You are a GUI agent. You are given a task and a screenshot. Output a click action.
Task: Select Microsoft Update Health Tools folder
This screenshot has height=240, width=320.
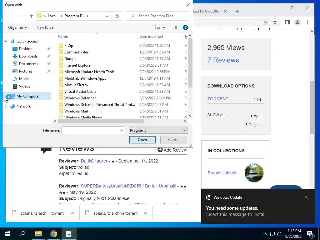(89, 72)
